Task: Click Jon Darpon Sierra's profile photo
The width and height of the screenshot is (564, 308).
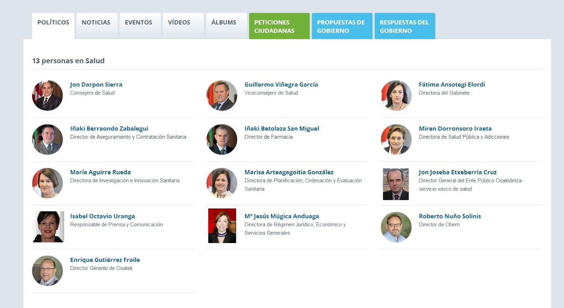Action: click(47, 96)
